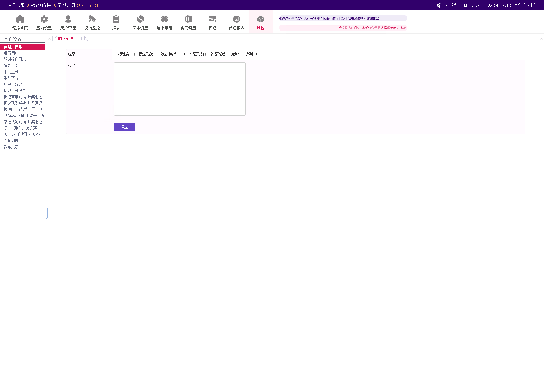
Task: Go to 用户管理 user icon
Action: pyautogui.click(x=68, y=19)
